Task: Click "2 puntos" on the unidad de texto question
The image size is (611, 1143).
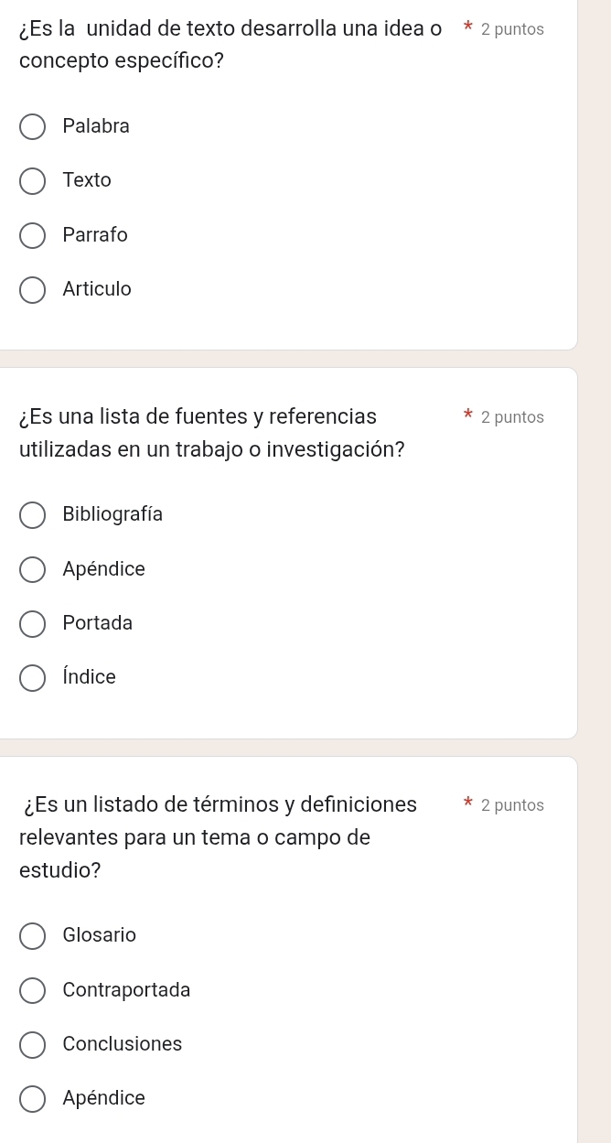Action: [x=512, y=29]
